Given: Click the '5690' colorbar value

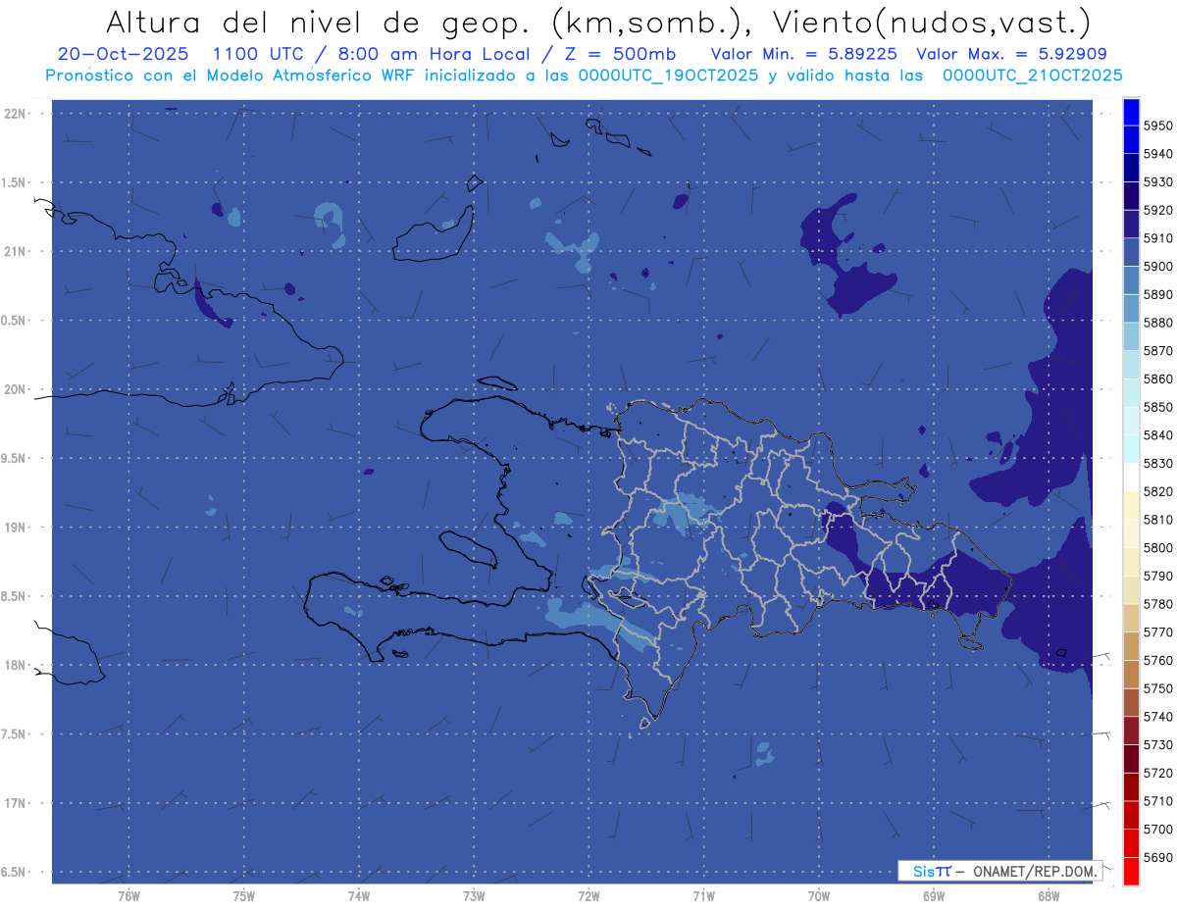Looking at the screenshot, I should click(x=1157, y=857).
